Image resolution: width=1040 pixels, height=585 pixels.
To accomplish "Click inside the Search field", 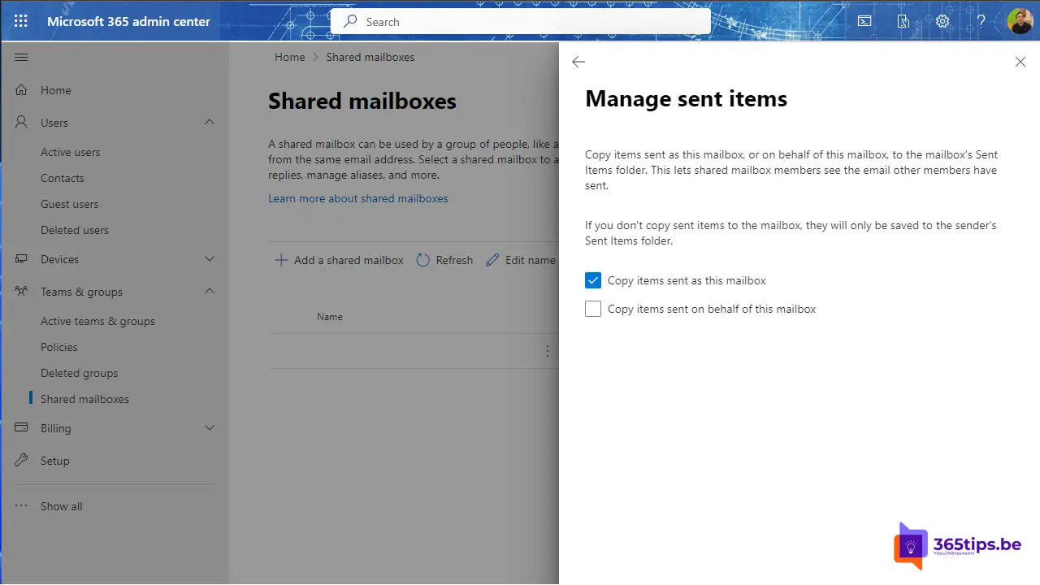I will (520, 22).
